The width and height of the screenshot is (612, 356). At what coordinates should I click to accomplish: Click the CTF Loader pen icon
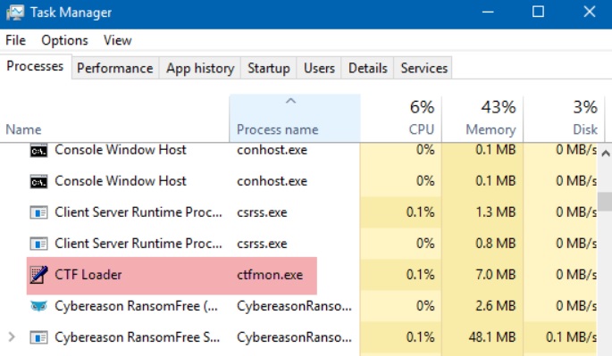38,275
